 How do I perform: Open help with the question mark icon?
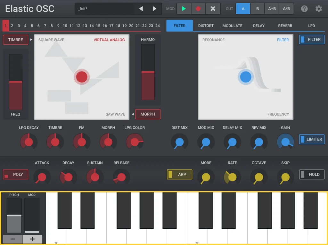[x=304, y=9]
